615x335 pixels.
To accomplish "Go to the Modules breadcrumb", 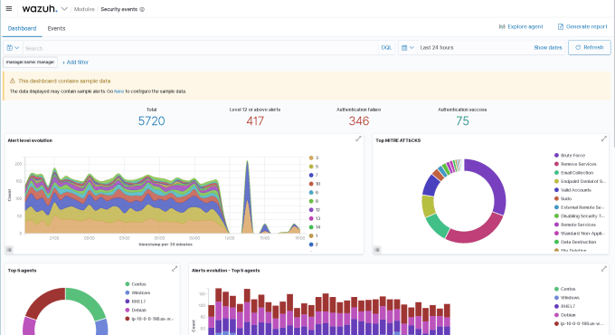I will click(x=84, y=9).
